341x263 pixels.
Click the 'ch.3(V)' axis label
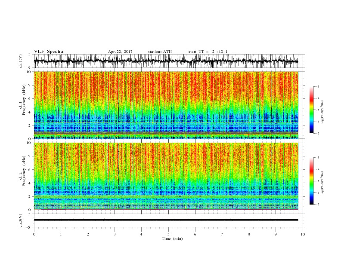(x=21, y=220)
